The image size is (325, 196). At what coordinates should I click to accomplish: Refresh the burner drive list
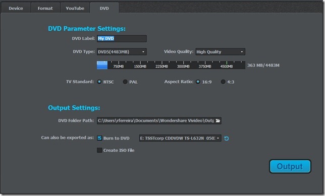(227, 138)
